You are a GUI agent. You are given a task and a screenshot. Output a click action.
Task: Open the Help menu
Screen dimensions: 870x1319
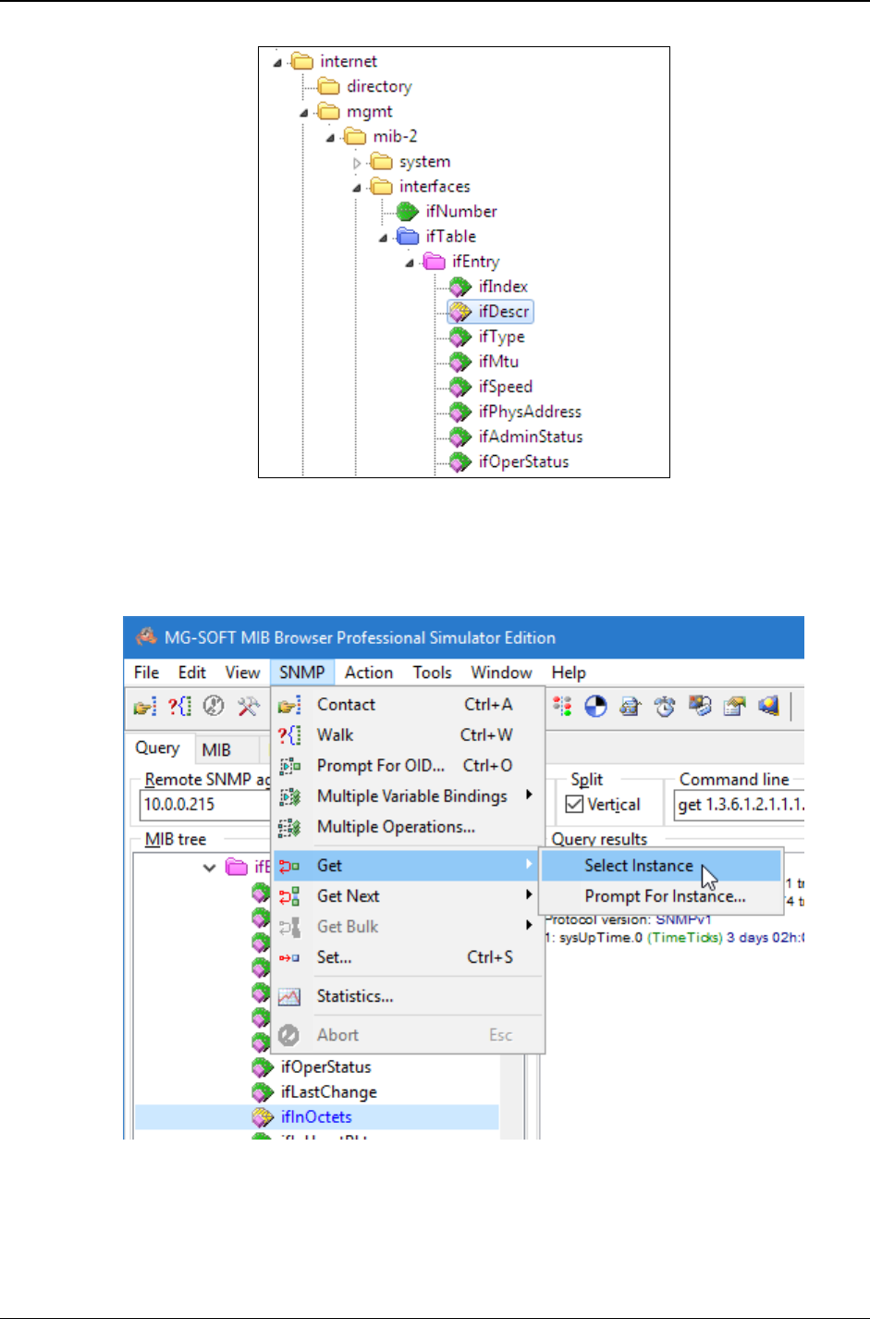click(x=569, y=672)
